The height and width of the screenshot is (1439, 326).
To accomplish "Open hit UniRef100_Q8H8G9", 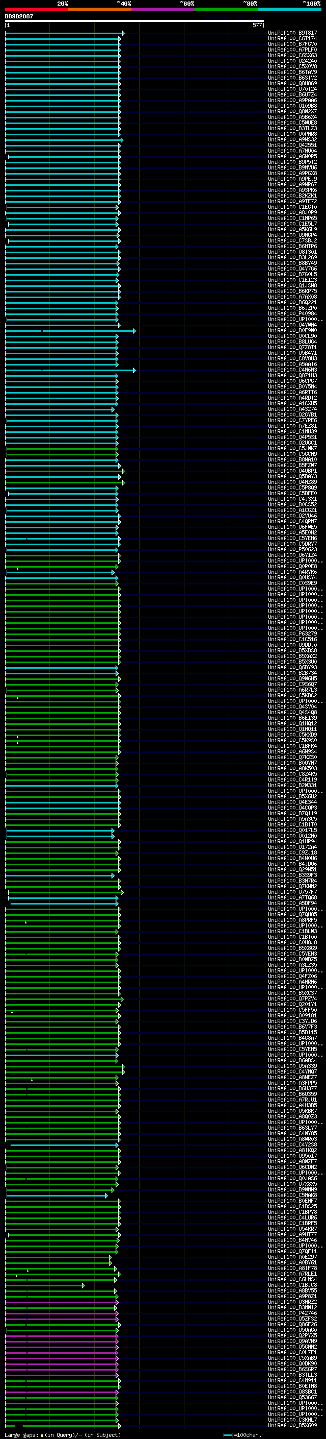I will tap(292, 83).
